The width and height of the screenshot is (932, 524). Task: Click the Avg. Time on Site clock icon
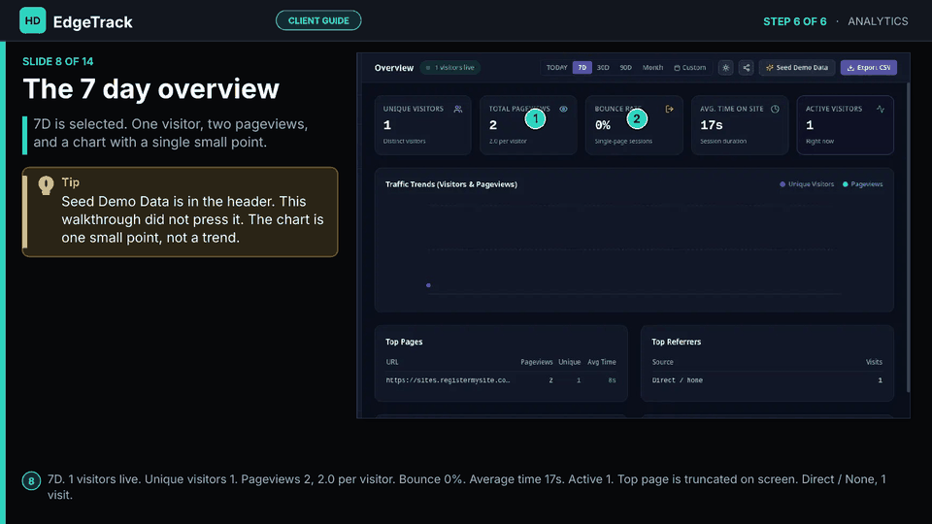(x=775, y=109)
